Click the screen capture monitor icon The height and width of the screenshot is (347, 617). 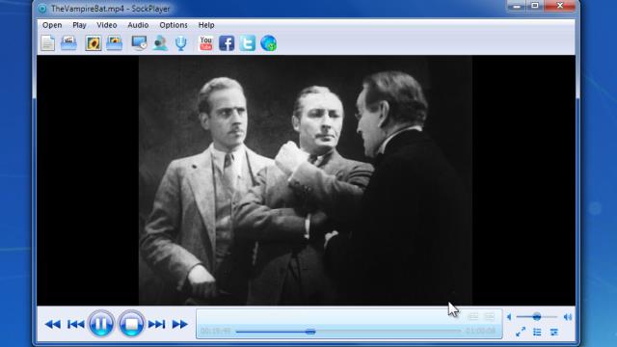click(139, 42)
